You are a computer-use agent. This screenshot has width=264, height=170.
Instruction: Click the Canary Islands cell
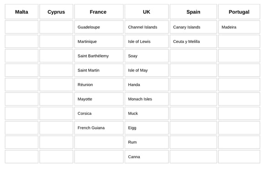[x=193, y=27]
